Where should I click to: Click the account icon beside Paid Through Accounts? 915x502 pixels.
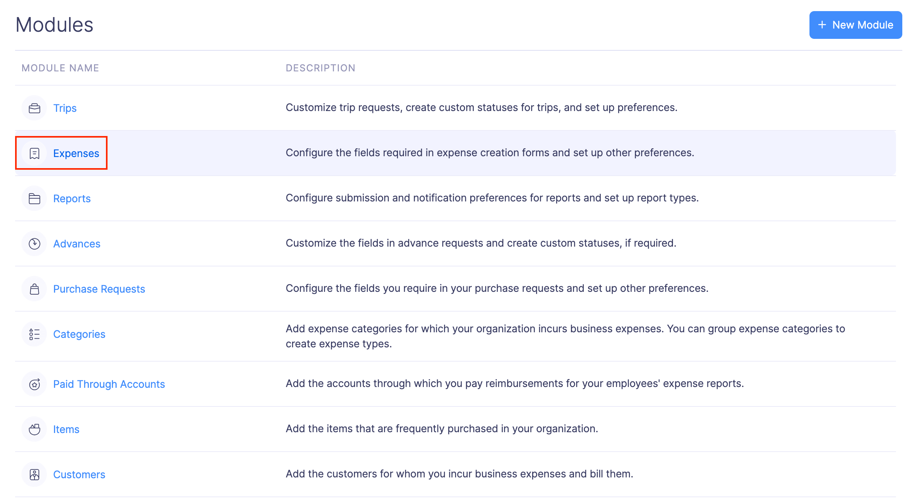34,384
